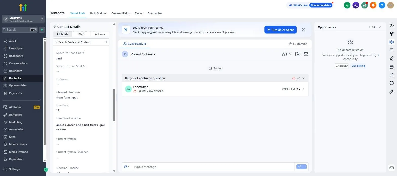The width and height of the screenshot is (397, 176).
Task: Open the pen notes icon in right rail
Action: pos(392,58)
